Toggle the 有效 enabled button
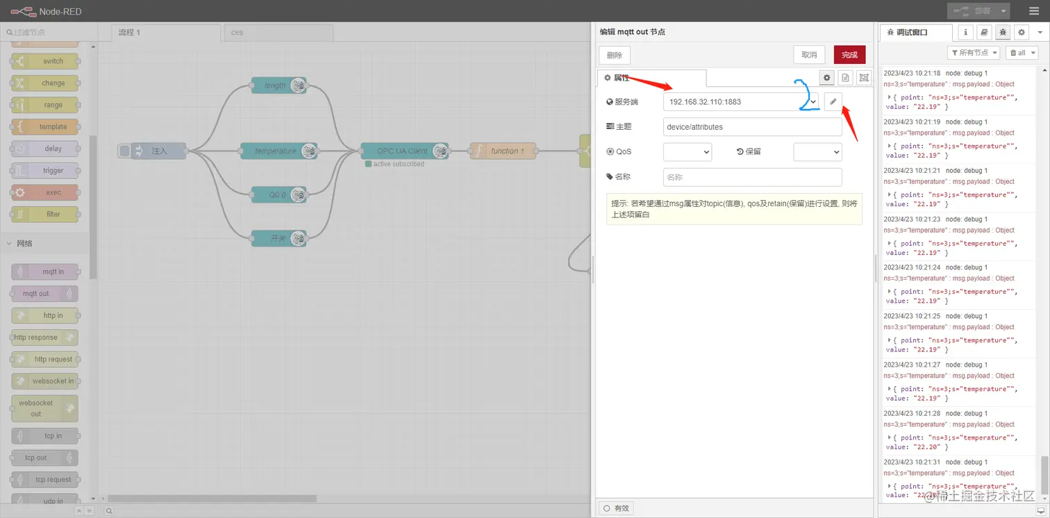 pyautogui.click(x=616, y=508)
